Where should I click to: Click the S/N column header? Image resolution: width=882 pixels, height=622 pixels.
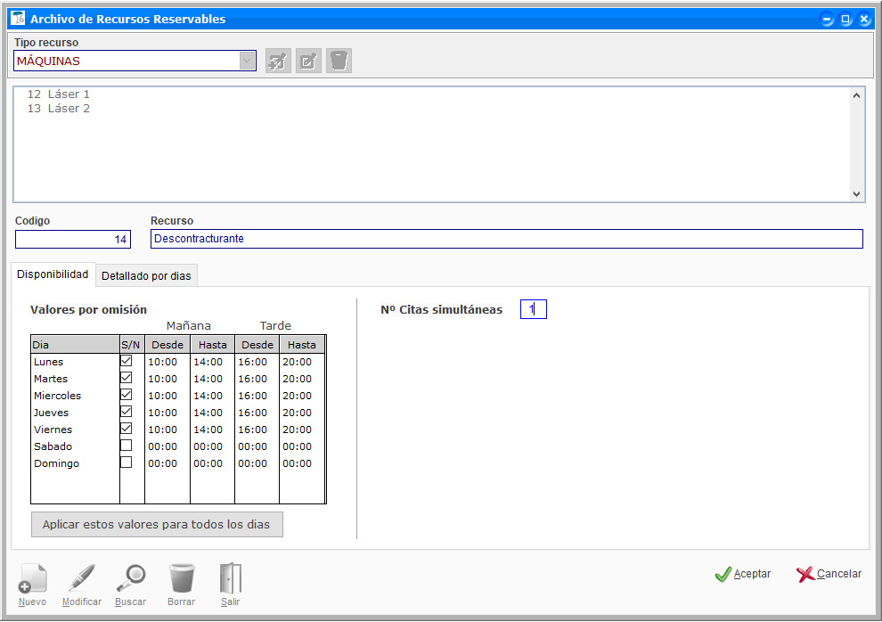(x=131, y=345)
